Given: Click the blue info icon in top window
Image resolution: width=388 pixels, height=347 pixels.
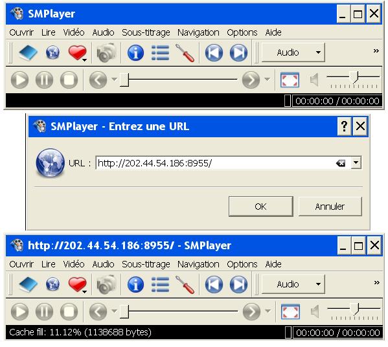Looking at the screenshot, I should click(135, 52).
